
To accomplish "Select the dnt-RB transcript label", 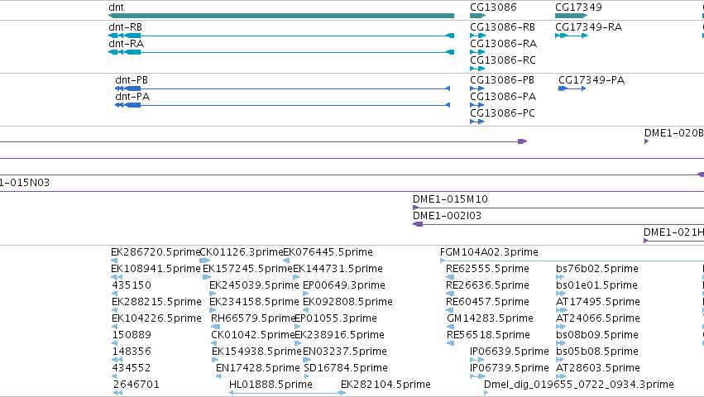I will (x=125, y=27).
